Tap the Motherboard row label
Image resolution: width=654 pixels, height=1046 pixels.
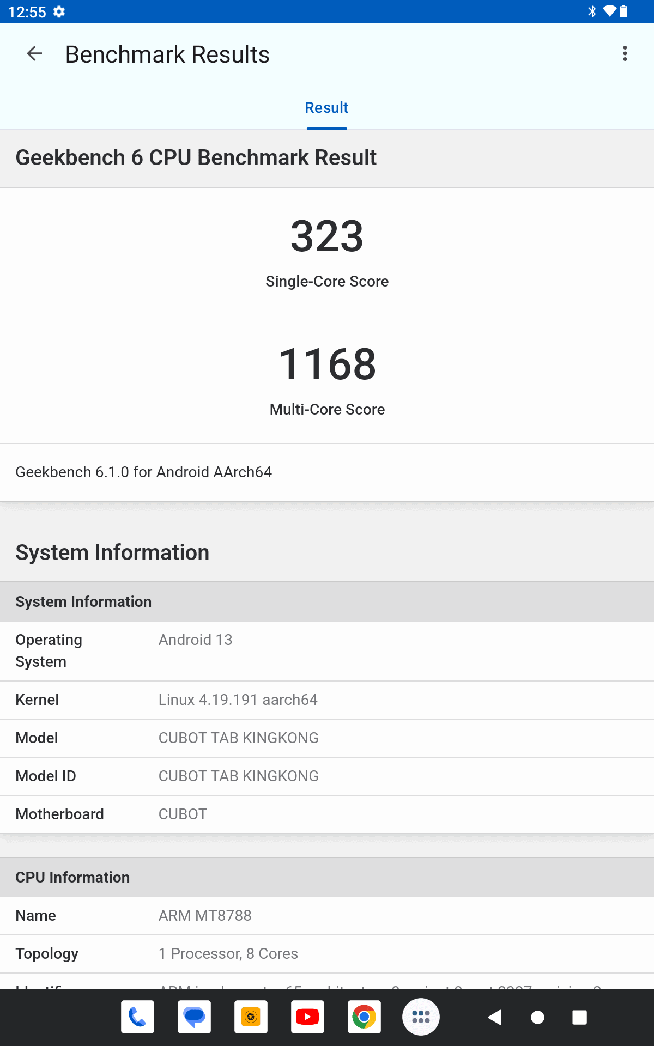point(59,814)
